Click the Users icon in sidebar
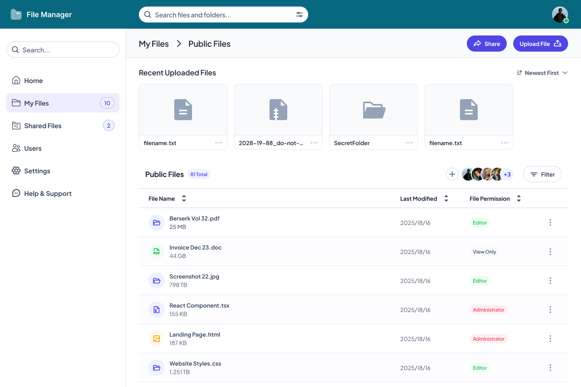This screenshot has width=581, height=387. coord(16,148)
